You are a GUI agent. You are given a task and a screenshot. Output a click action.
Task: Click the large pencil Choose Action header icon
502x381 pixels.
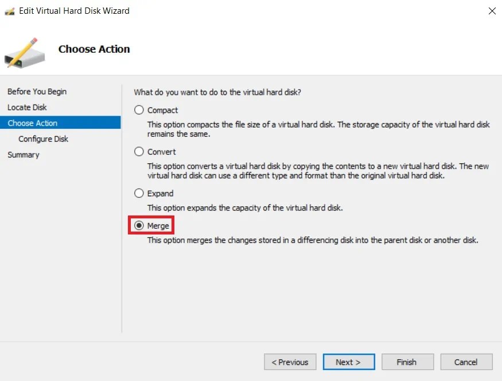click(x=25, y=52)
